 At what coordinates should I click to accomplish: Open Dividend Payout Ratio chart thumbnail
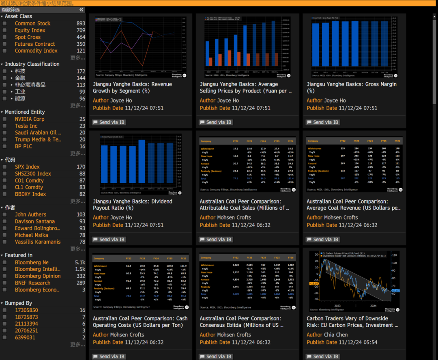click(x=140, y=164)
